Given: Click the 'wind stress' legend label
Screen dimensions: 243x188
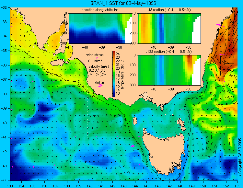Looking at the screenshot, I should point(95,55).
